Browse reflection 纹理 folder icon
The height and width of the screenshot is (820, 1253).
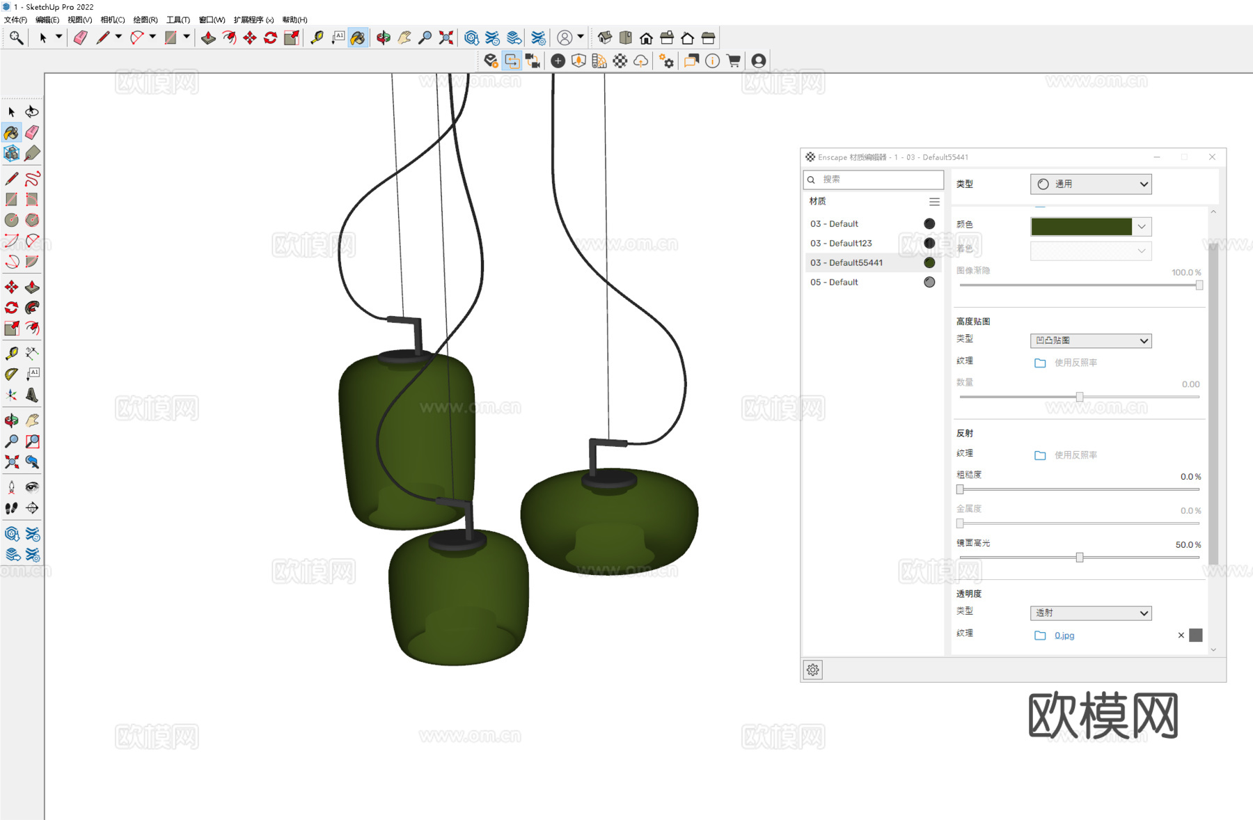pos(1040,455)
